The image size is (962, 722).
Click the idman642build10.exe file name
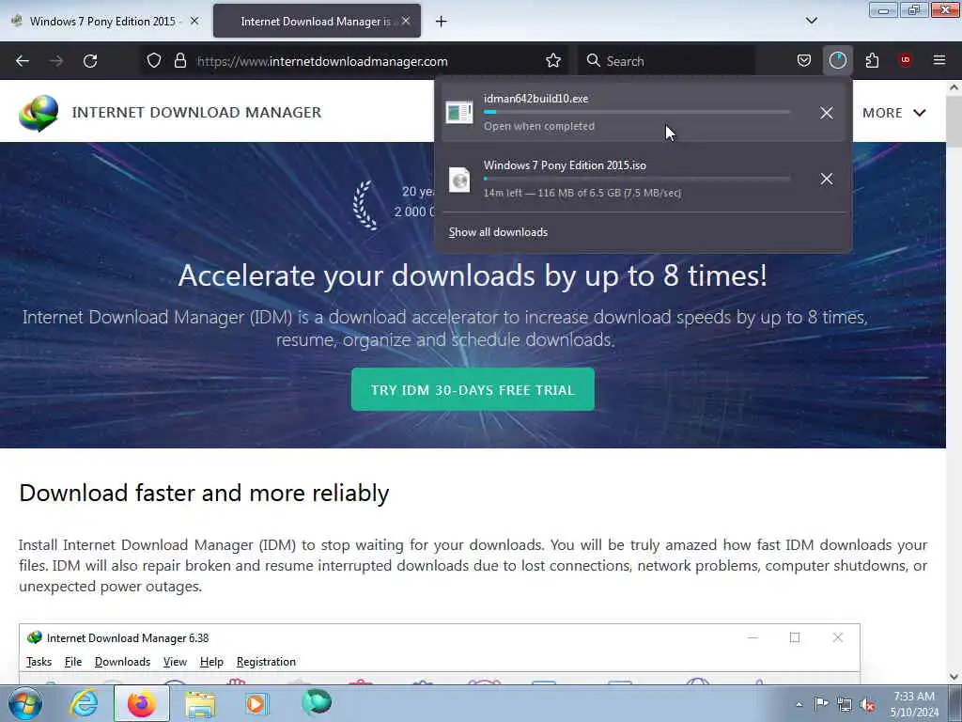pos(535,98)
